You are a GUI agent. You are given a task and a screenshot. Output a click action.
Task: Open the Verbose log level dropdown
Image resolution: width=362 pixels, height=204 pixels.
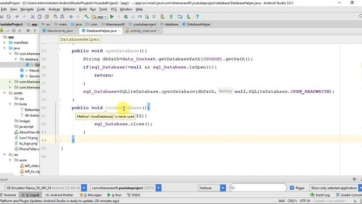[223, 188]
